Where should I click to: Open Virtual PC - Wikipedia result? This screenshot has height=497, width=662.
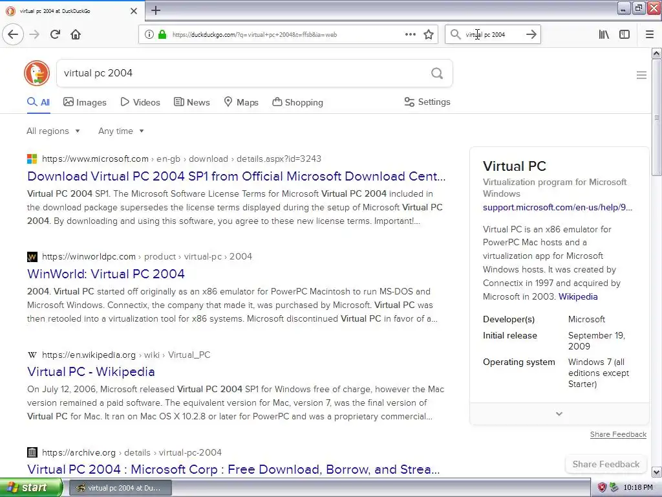coord(91,371)
